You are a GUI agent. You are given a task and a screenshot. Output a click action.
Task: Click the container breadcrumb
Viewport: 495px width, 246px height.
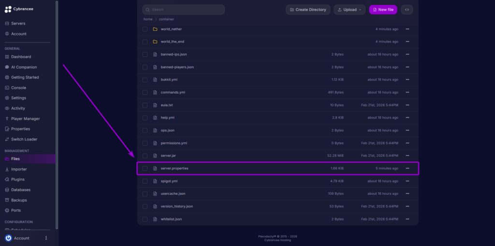click(166, 19)
